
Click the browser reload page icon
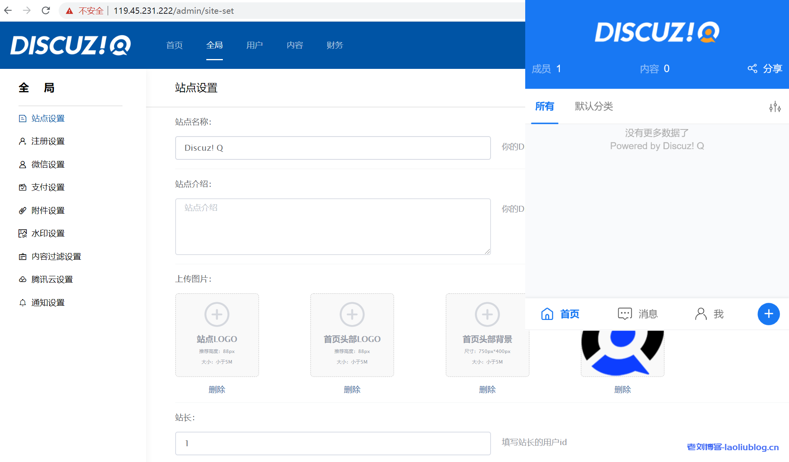coord(46,11)
